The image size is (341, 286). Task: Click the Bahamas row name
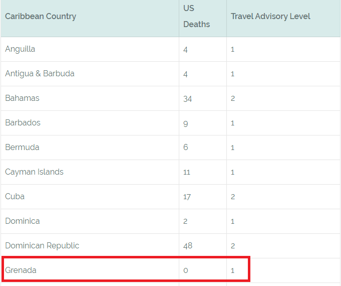[x=22, y=98]
